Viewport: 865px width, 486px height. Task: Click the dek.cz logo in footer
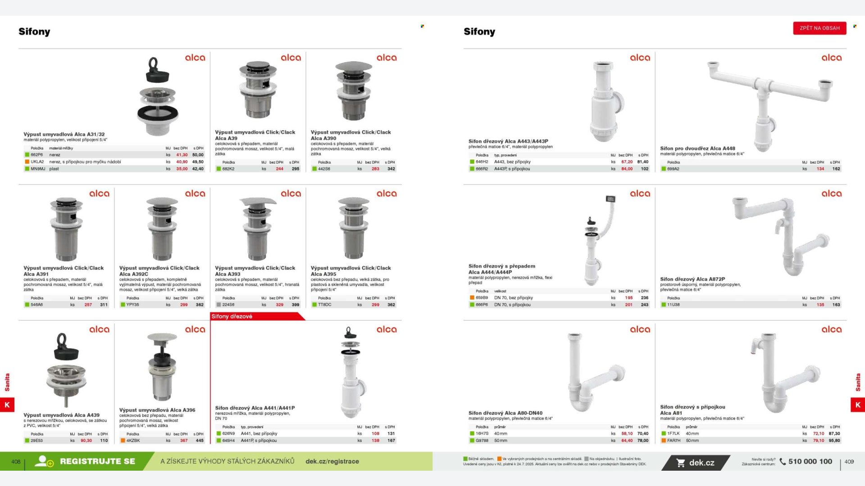pyautogui.click(x=701, y=463)
